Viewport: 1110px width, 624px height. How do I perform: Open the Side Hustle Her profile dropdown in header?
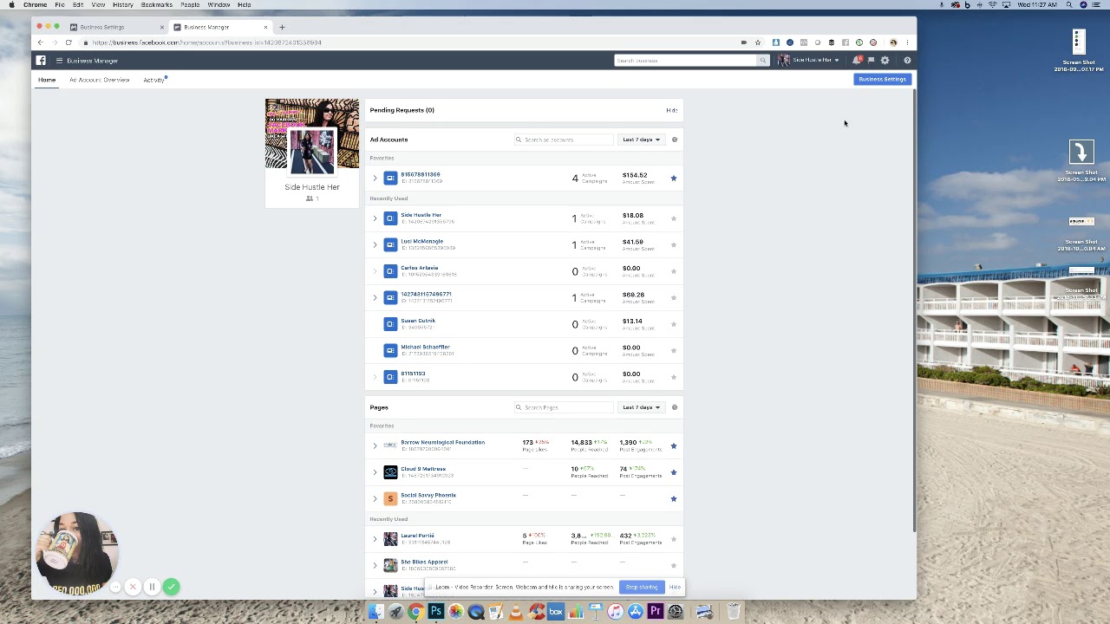[808, 61]
